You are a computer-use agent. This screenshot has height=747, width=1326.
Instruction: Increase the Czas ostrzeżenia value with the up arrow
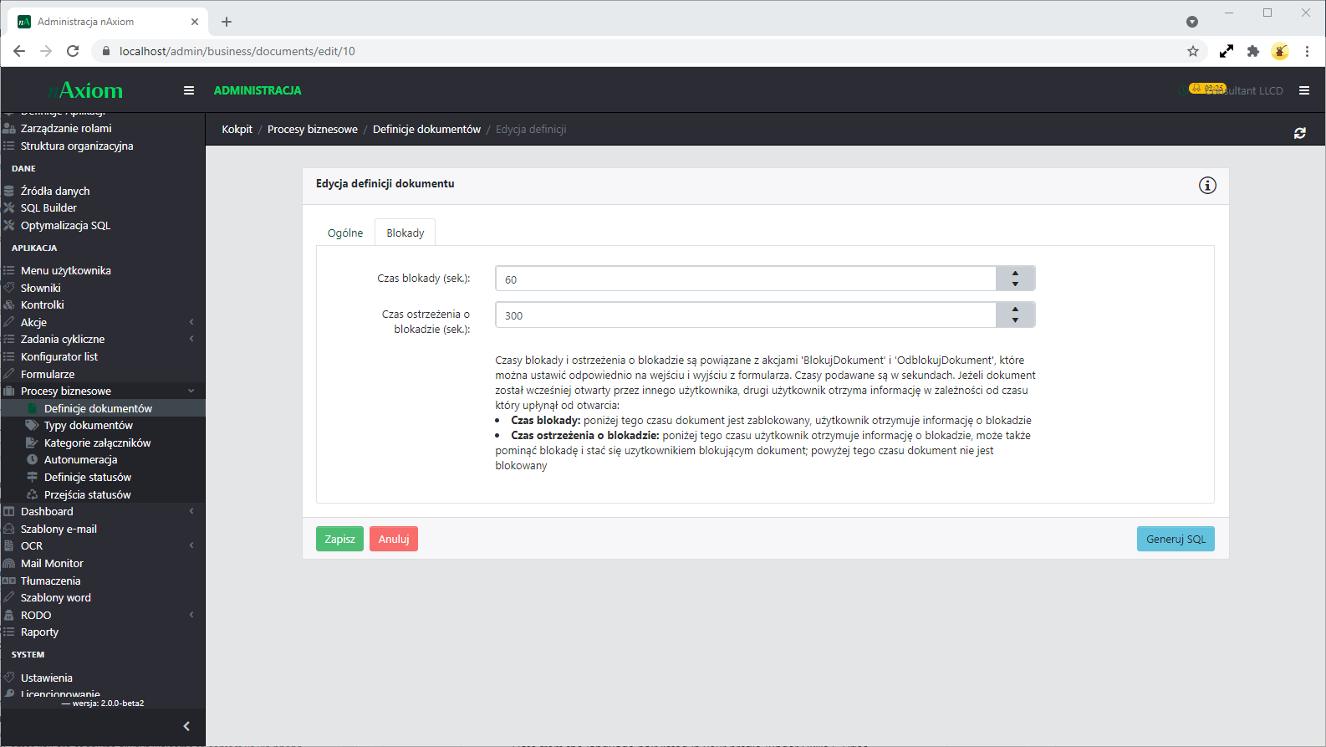click(1015, 309)
